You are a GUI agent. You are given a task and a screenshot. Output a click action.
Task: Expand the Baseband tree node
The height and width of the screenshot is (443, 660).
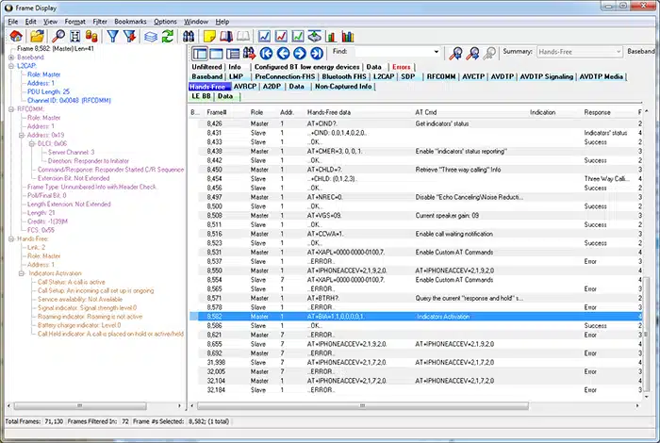point(12,57)
